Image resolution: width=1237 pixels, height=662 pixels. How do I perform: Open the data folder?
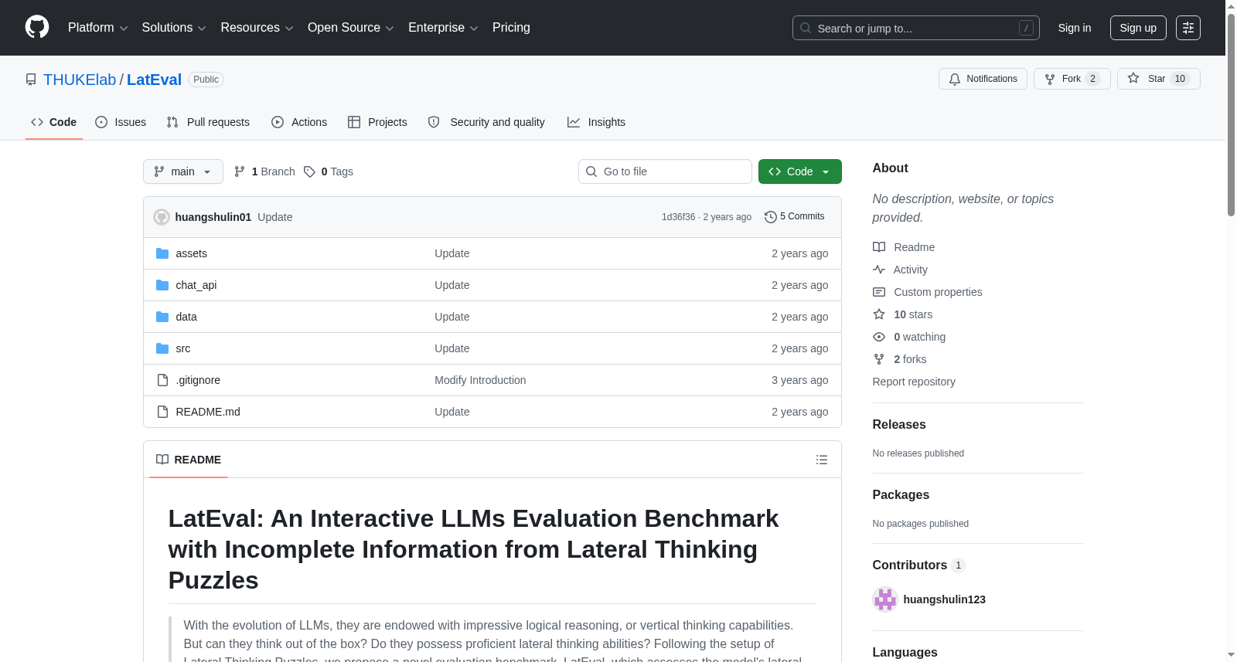point(186,317)
